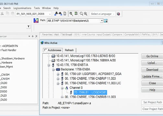163x116 pixels.
Task: Open the Logic menu
Action: click(22, 8)
